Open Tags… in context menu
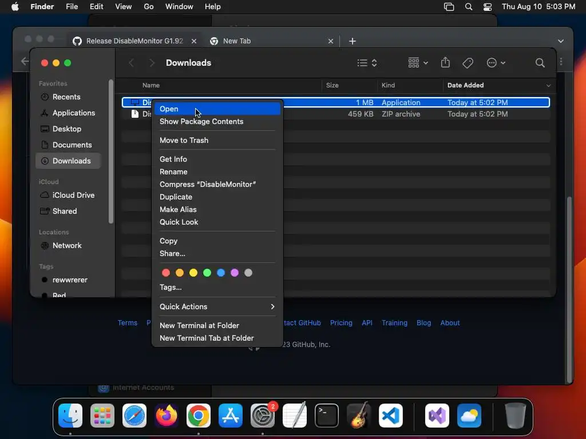586x439 pixels. pyautogui.click(x=217, y=287)
